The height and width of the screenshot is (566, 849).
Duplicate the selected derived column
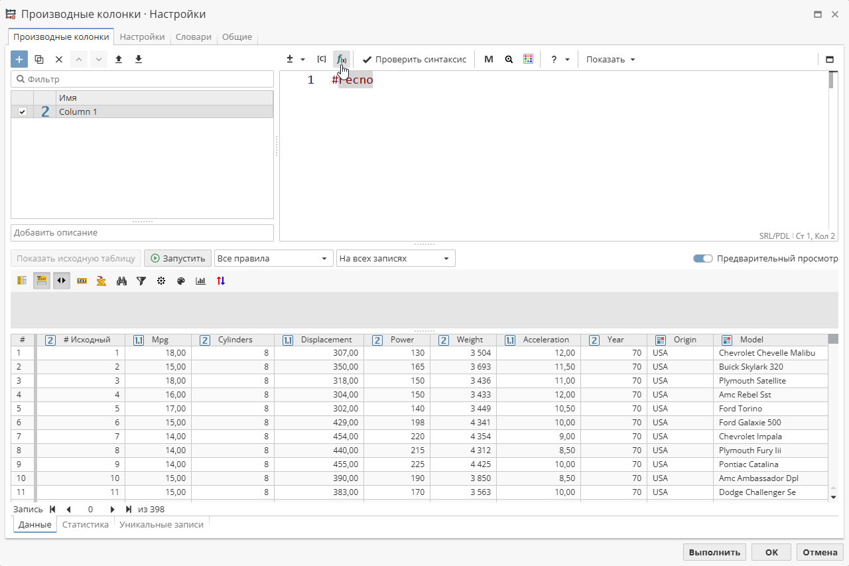(39, 59)
